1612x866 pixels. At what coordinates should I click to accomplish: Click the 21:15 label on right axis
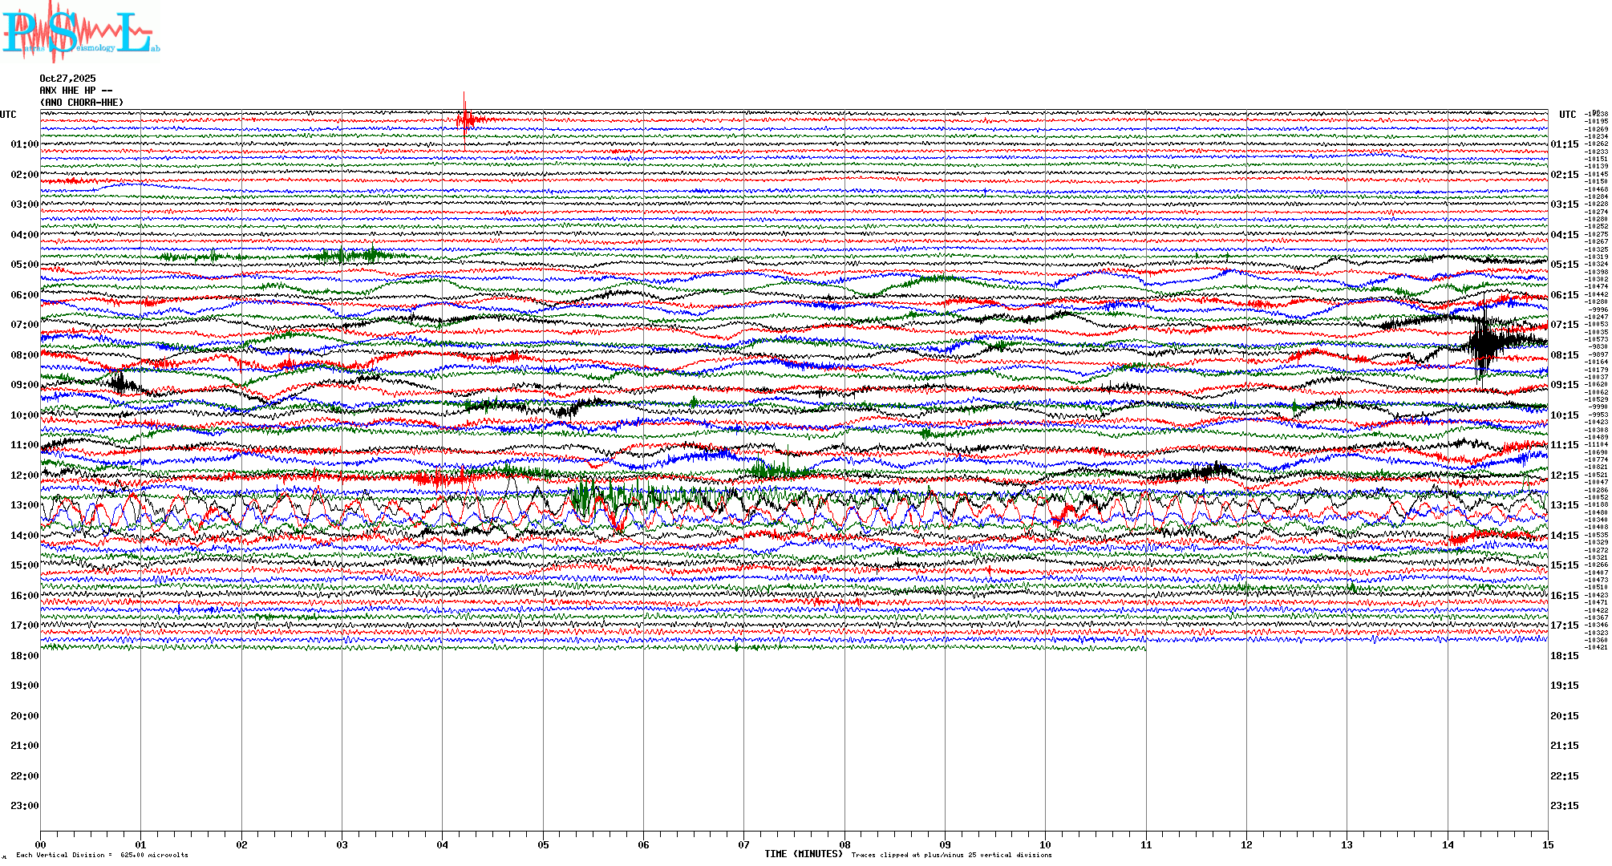(x=1564, y=746)
